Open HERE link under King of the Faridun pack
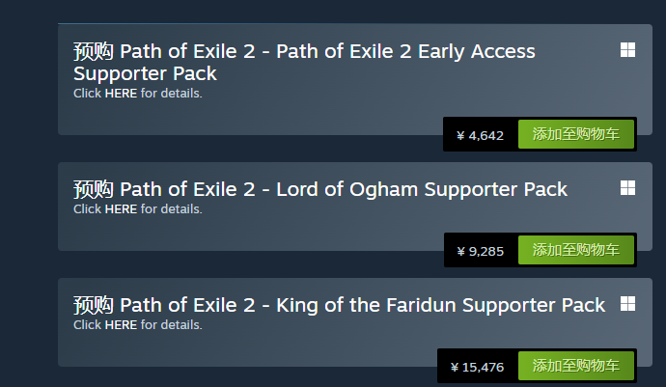The width and height of the screenshot is (666, 387). click(121, 325)
